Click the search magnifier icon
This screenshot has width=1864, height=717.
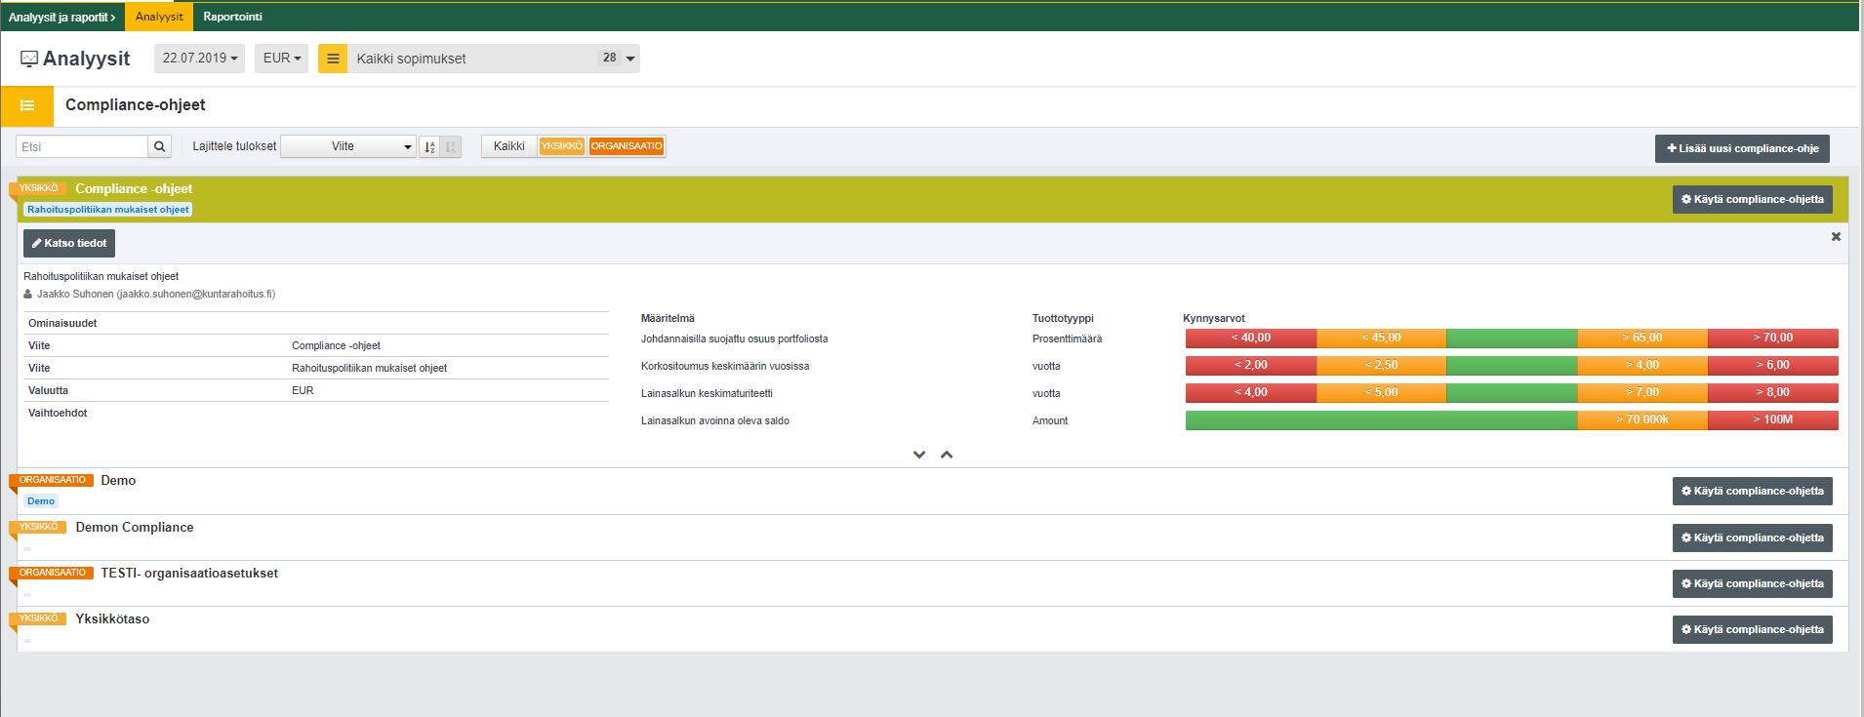click(x=160, y=147)
